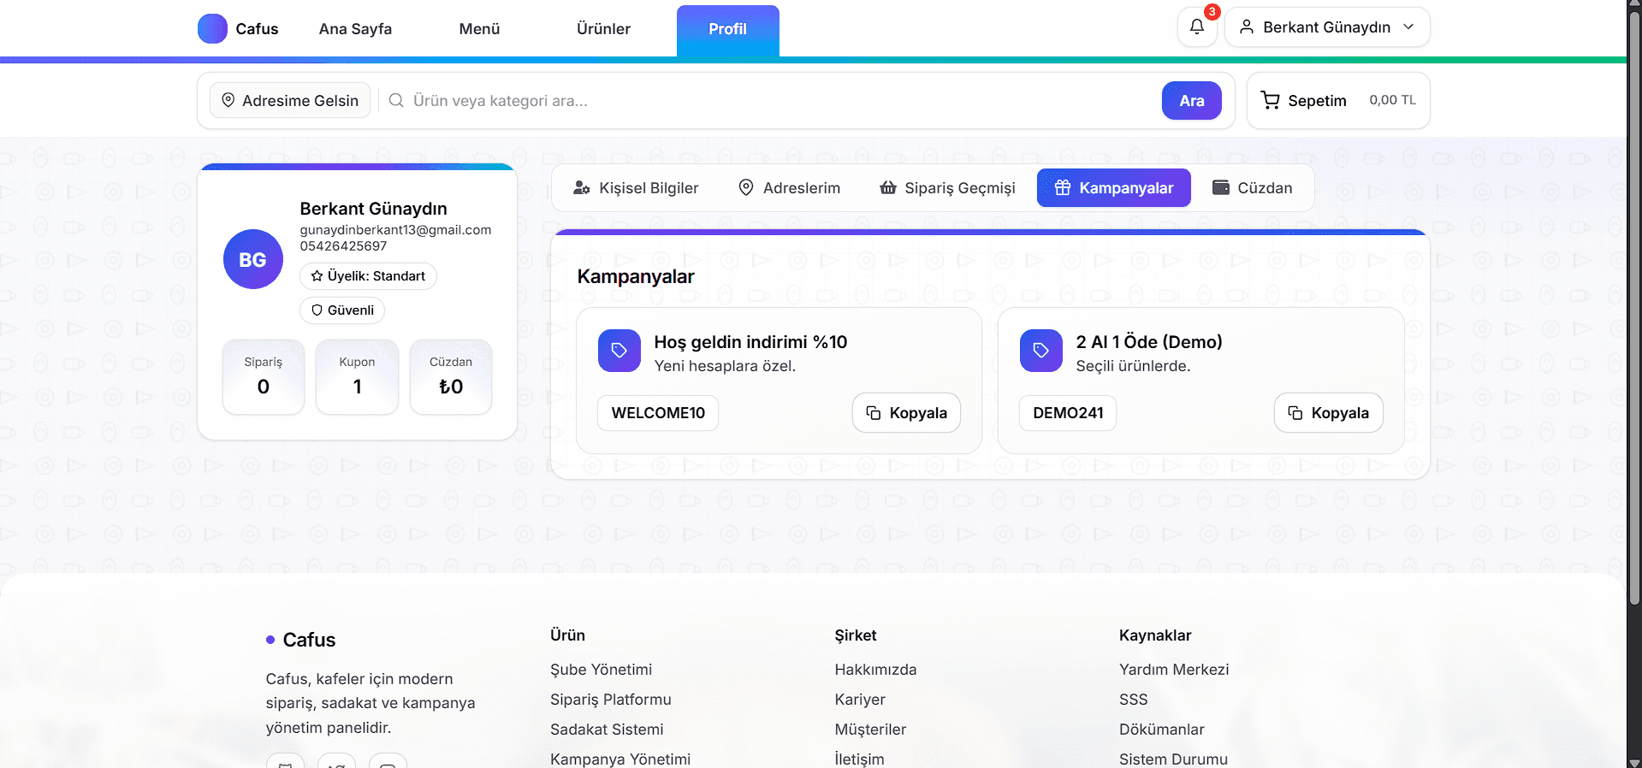
Task: Click the phone number 05426425697
Action: [x=343, y=246]
